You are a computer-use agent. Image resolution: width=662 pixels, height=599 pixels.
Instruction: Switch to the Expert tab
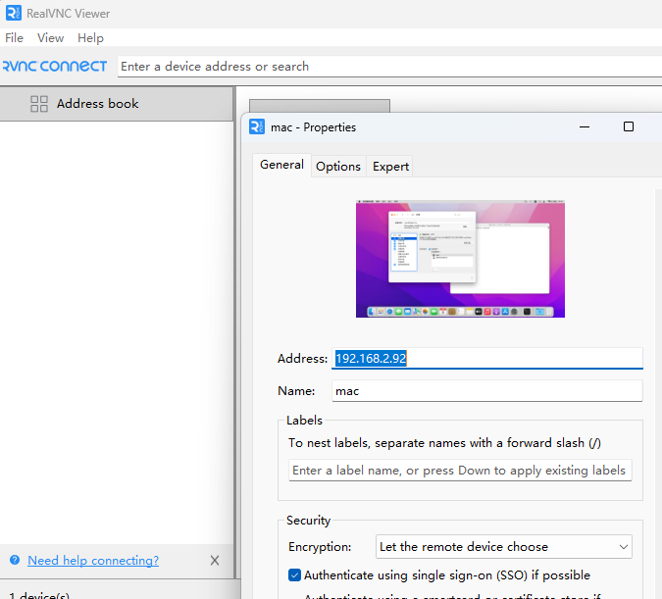click(x=390, y=167)
